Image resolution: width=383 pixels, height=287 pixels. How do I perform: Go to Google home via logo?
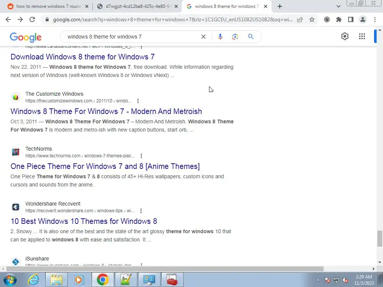pos(26,37)
